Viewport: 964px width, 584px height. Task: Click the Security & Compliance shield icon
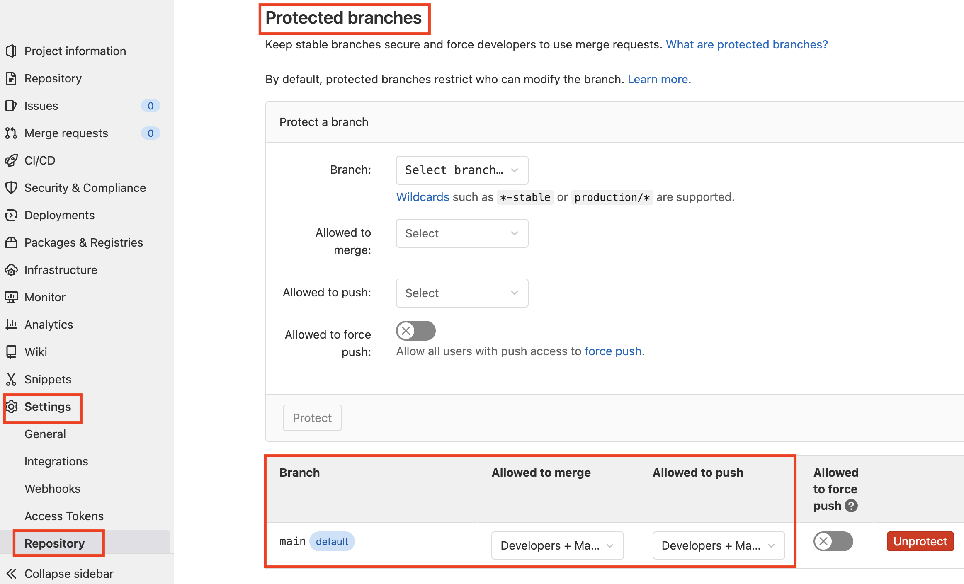[11, 188]
